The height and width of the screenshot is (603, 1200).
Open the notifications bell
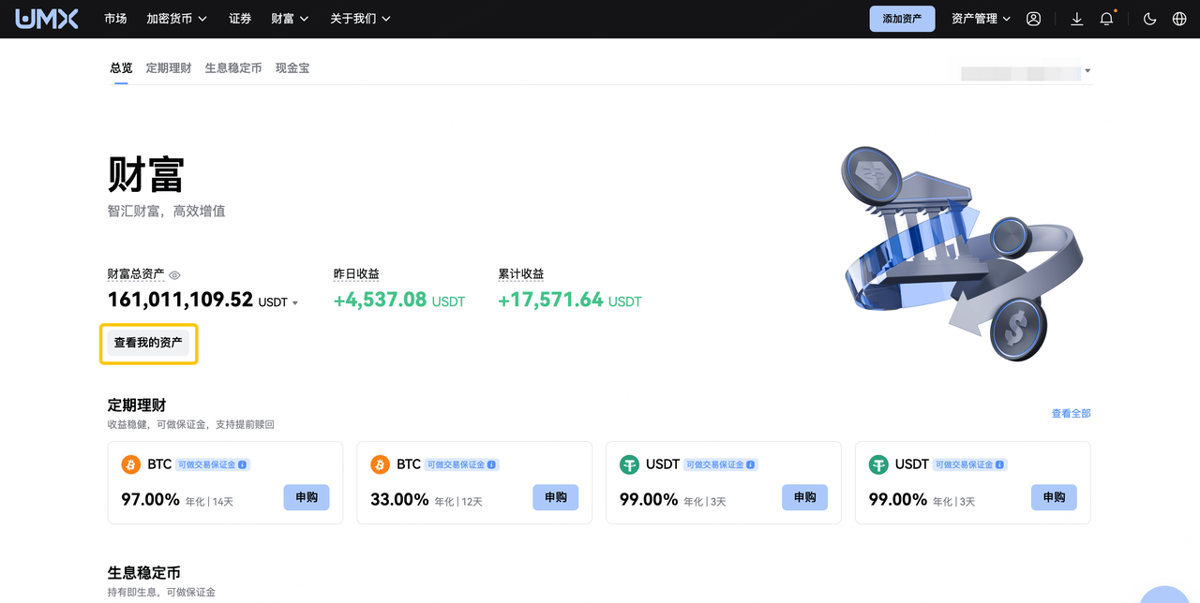coord(1106,19)
